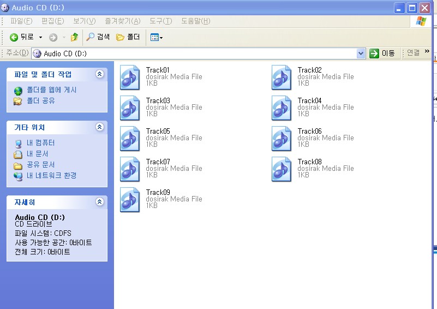Click the title bar CD icon
437x309 pixels.
5,8
